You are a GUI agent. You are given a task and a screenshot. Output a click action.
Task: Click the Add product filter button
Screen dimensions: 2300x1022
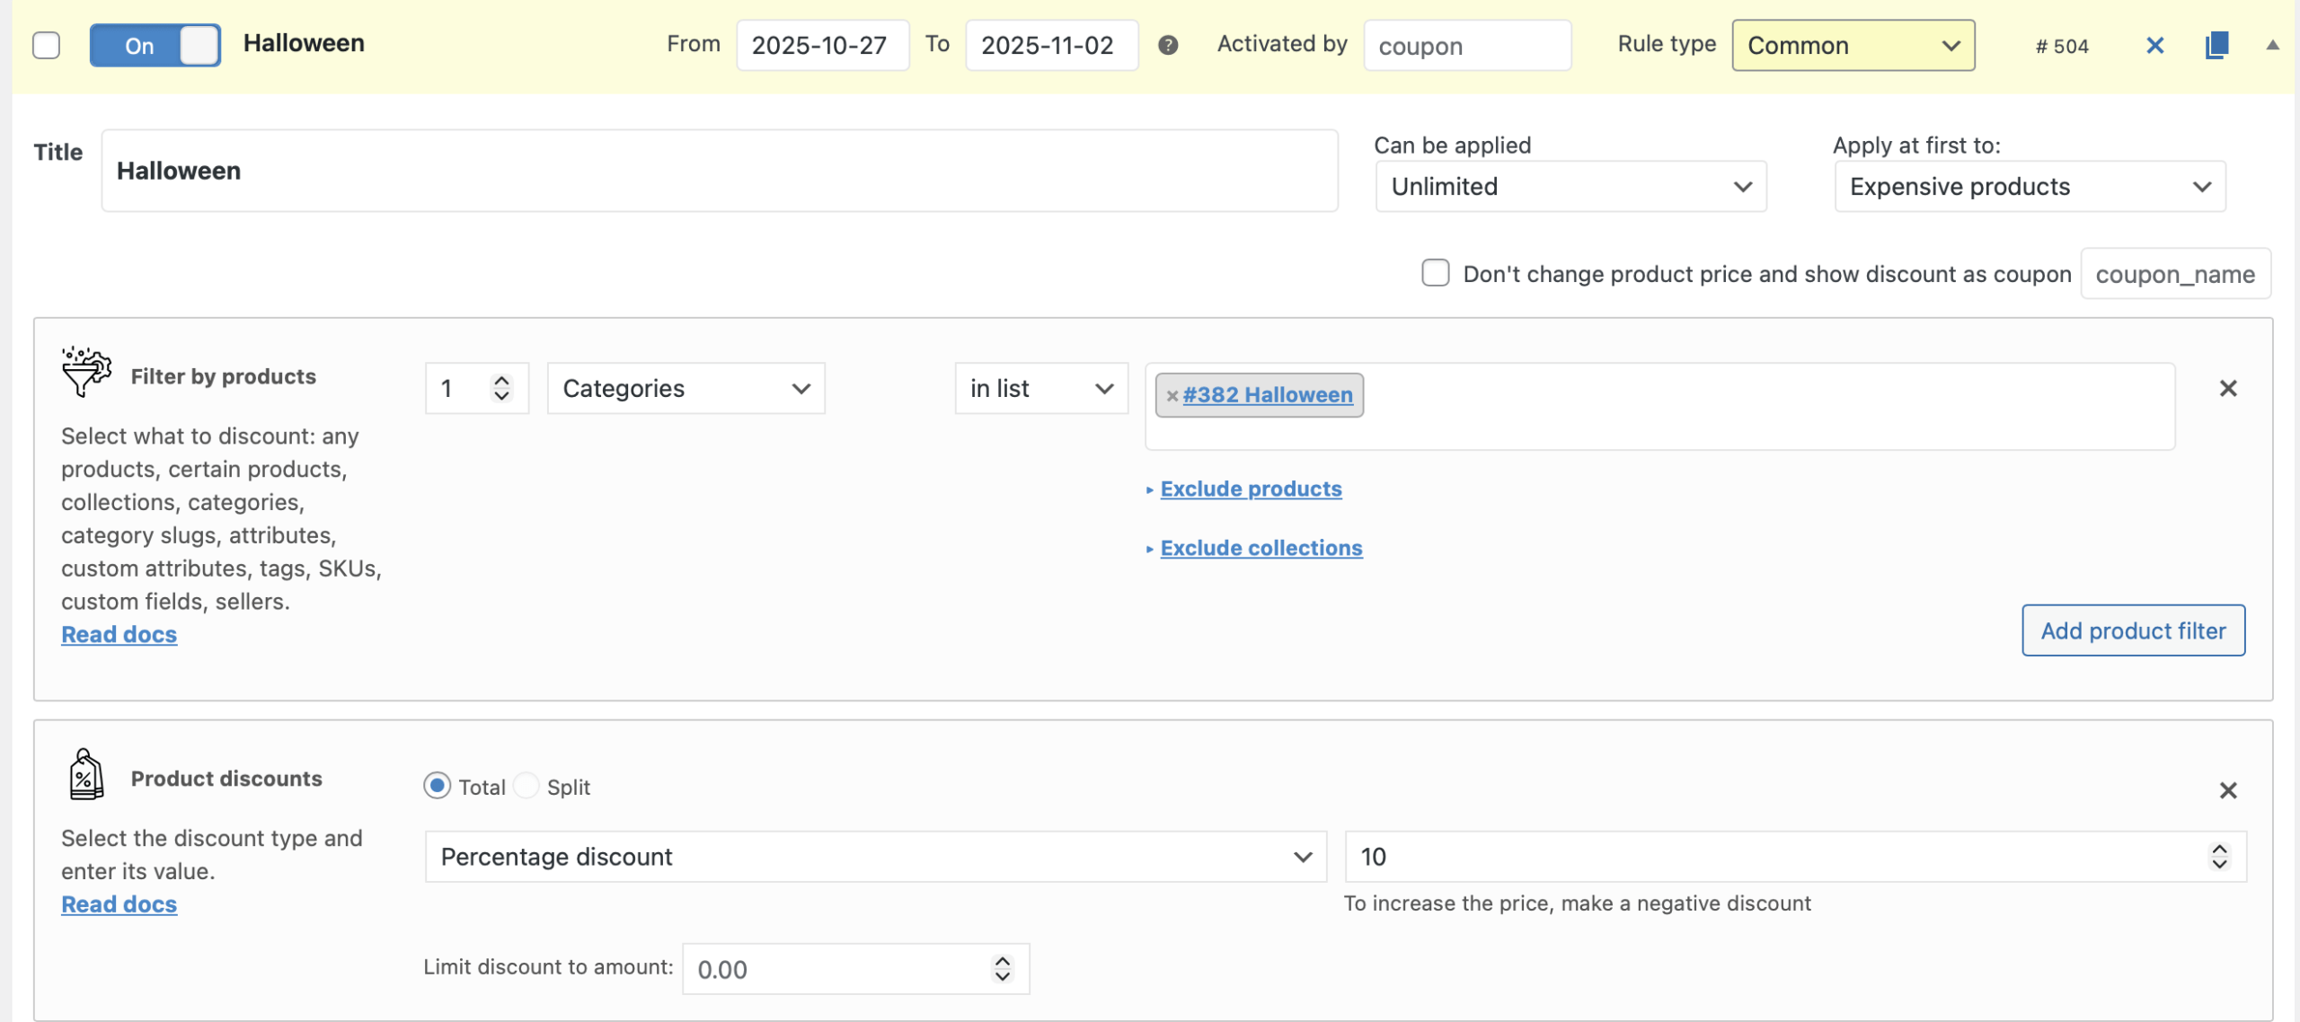(x=2132, y=630)
